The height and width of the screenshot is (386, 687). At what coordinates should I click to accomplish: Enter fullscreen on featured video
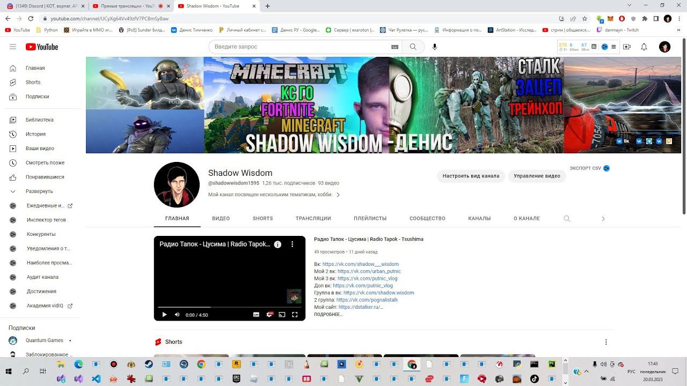[295, 315]
